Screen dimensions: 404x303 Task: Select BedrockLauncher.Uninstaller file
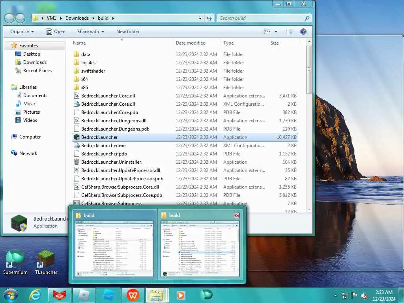click(x=185, y=162)
